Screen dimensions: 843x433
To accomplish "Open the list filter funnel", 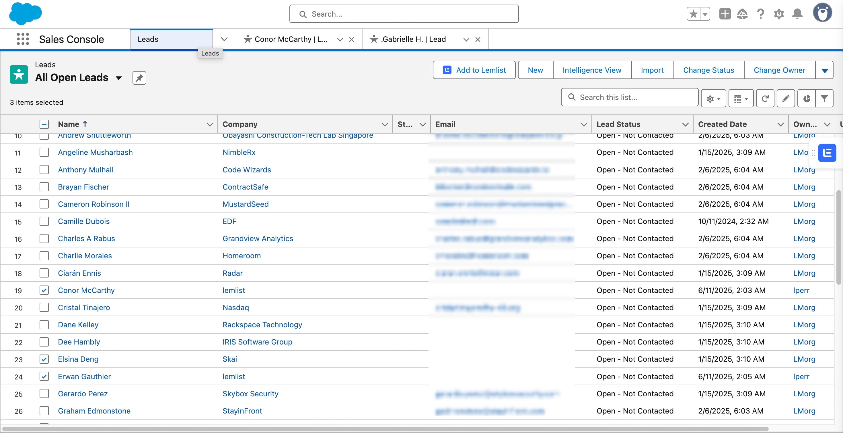I will (824, 98).
